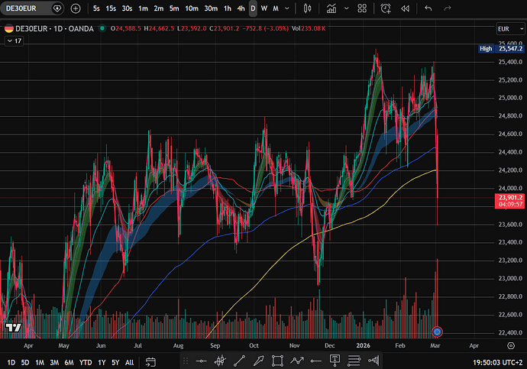Create an alert with the clock-plus icon
Screen dimensions: 527x369
(386, 8)
